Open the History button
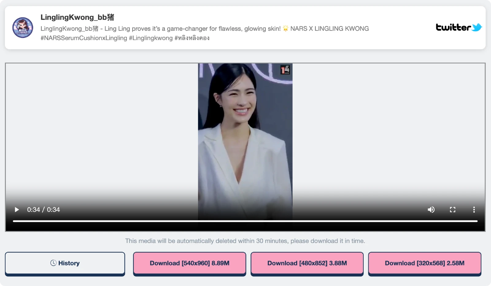Image resolution: width=491 pixels, height=286 pixels. (x=65, y=263)
